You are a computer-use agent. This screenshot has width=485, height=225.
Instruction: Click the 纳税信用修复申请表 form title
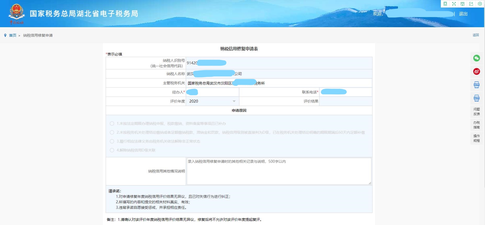click(x=239, y=49)
